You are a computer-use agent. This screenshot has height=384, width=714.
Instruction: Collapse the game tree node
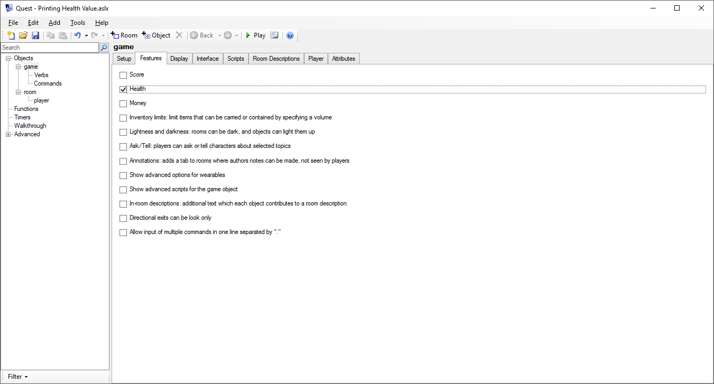(18, 67)
